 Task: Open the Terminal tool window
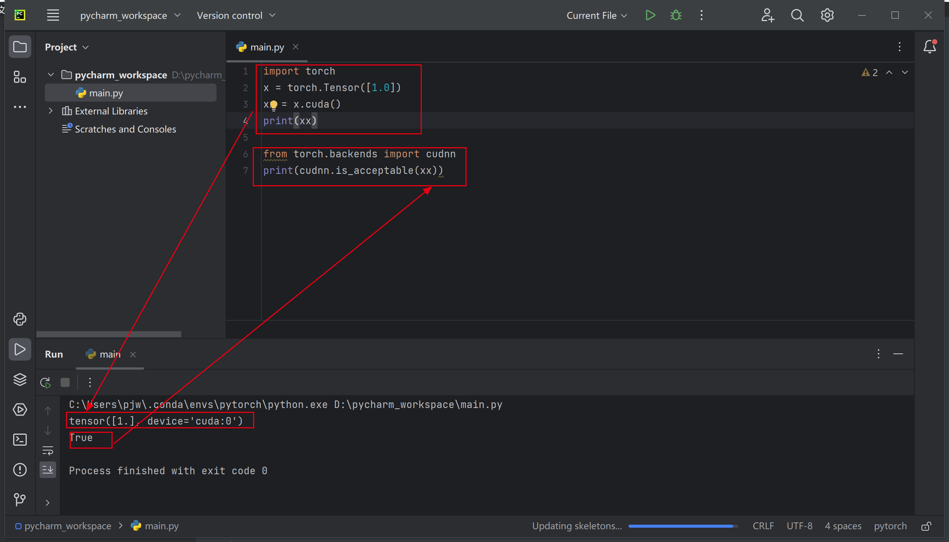[x=20, y=440]
